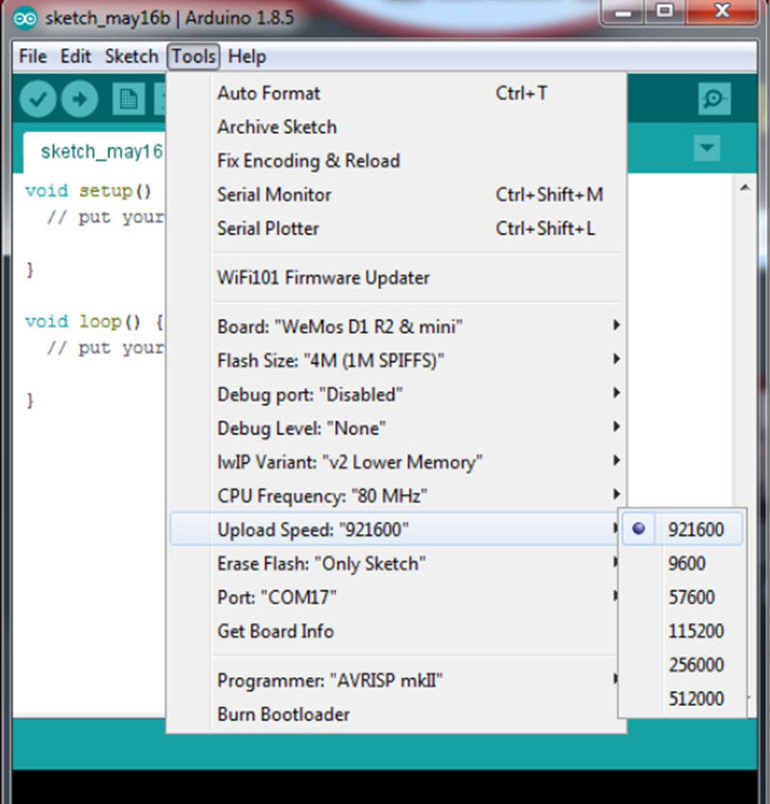The image size is (770, 804).
Task: Click the Verify sketch checkmark icon
Action: click(40, 98)
